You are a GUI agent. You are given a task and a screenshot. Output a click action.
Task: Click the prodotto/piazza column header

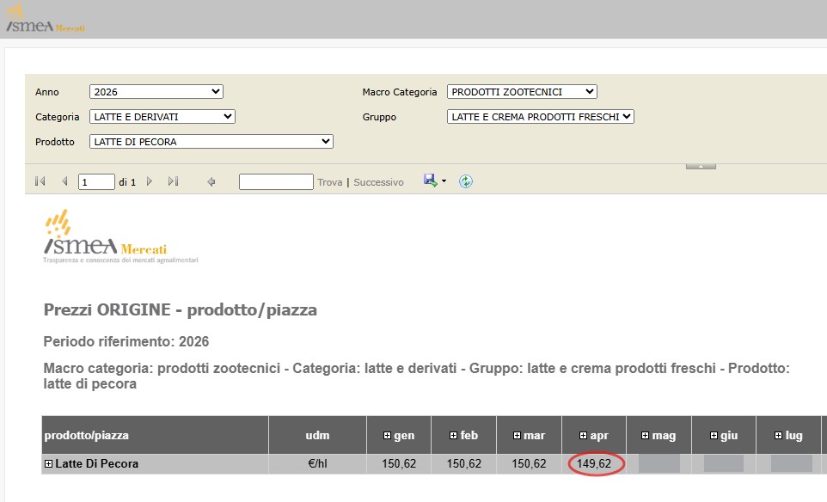tap(155, 435)
